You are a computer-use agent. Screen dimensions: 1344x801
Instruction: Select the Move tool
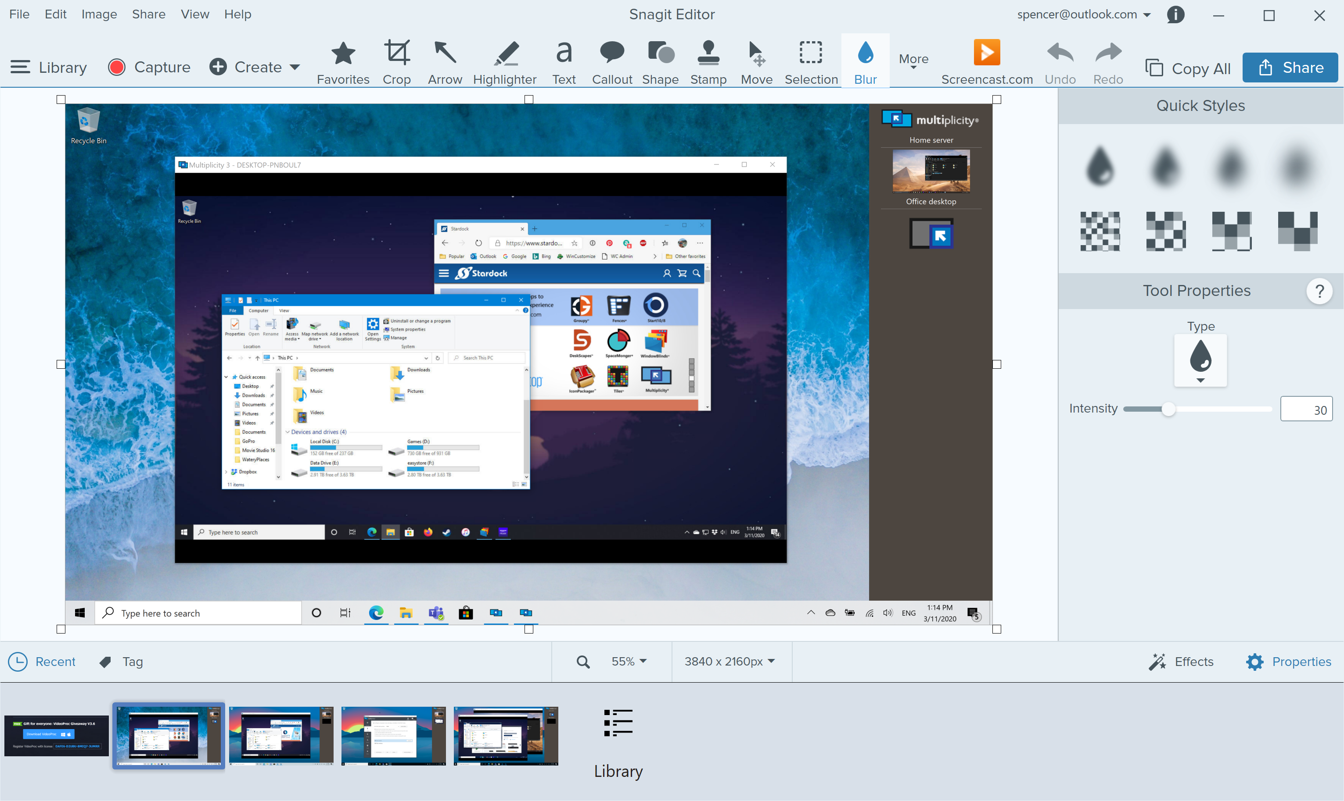tap(757, 62)
